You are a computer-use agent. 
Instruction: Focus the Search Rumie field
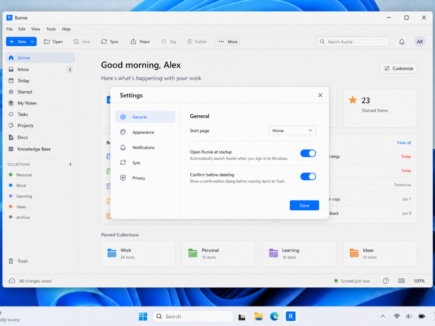point(353,42)
